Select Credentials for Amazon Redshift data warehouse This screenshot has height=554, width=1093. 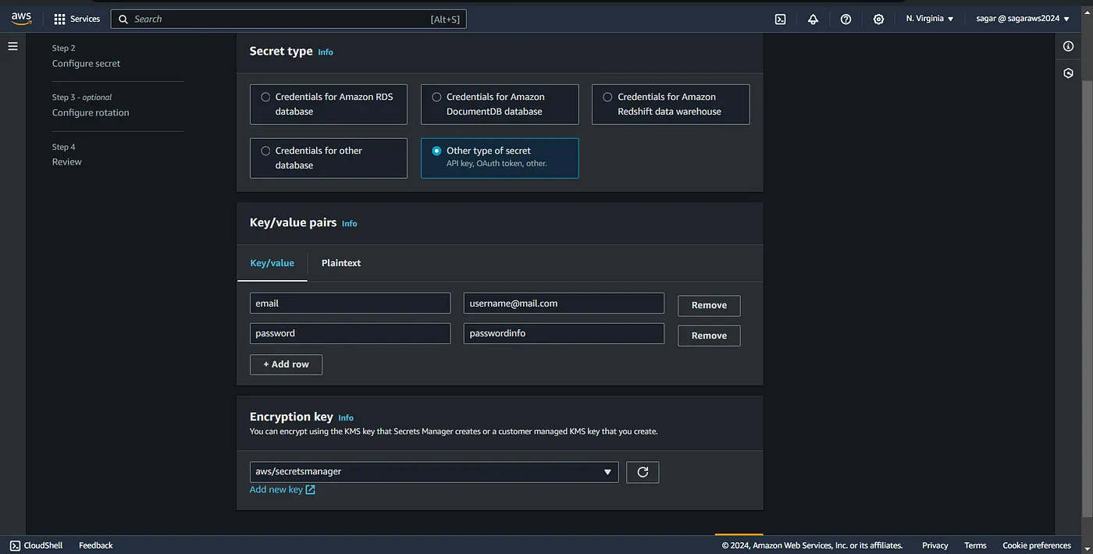[671, 104]
